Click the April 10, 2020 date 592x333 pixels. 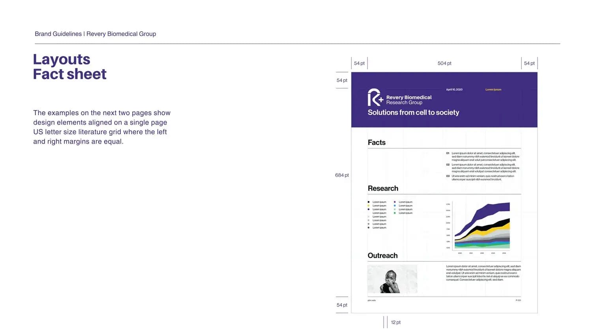pyautogui.click(x=454, y=90)
